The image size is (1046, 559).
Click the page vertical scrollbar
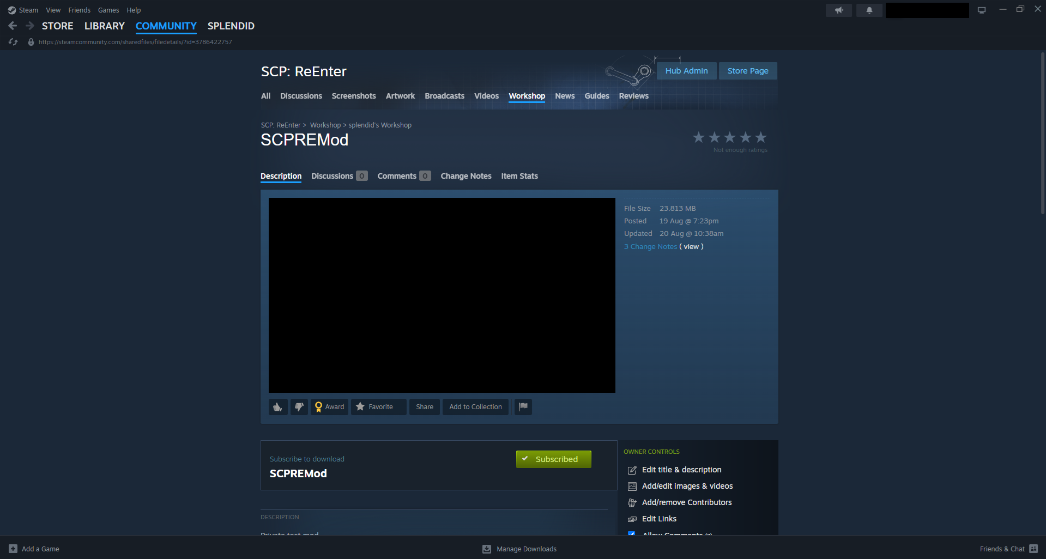point(1043,133)
